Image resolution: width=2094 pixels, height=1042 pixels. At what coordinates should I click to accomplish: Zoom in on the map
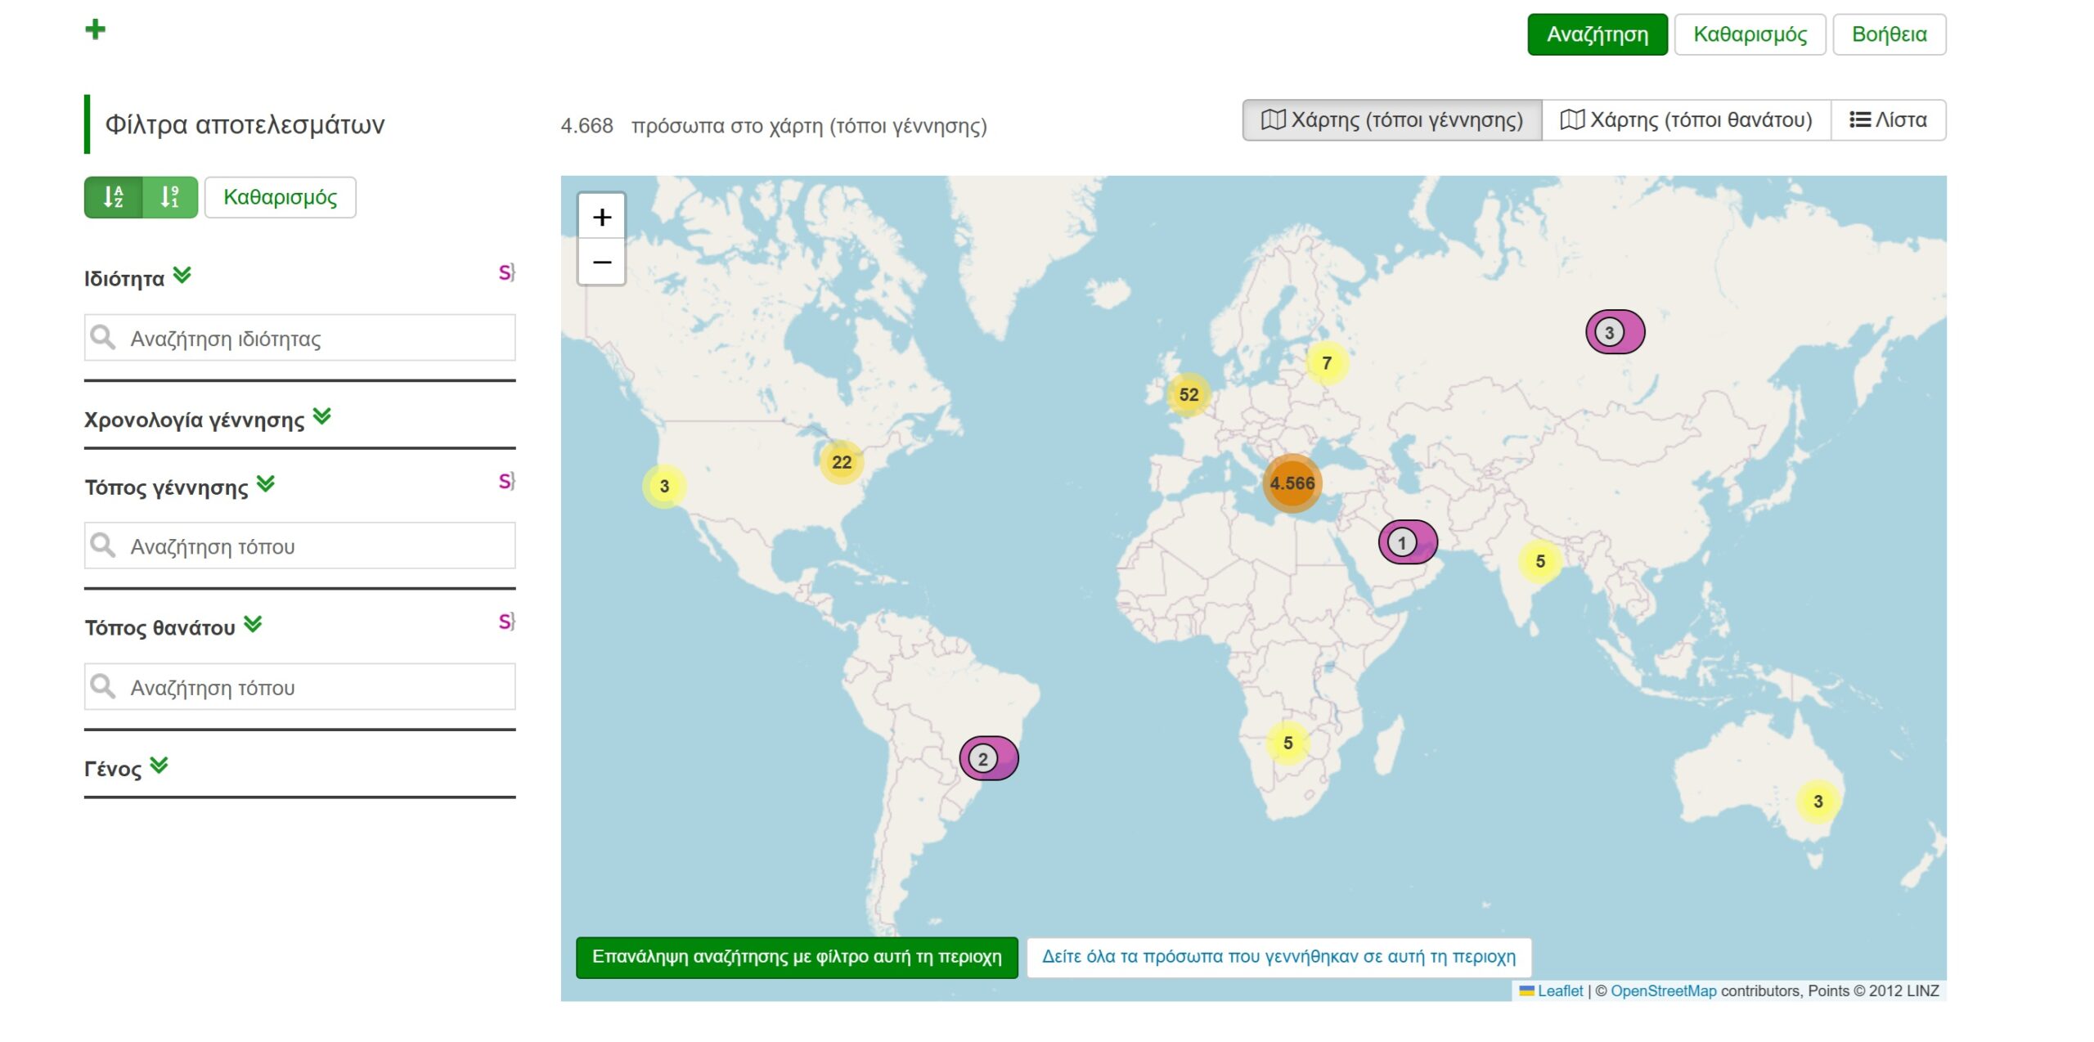601,217
